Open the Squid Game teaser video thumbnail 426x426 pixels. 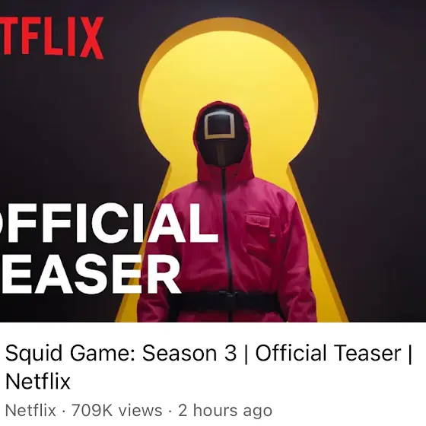[213, 161]
